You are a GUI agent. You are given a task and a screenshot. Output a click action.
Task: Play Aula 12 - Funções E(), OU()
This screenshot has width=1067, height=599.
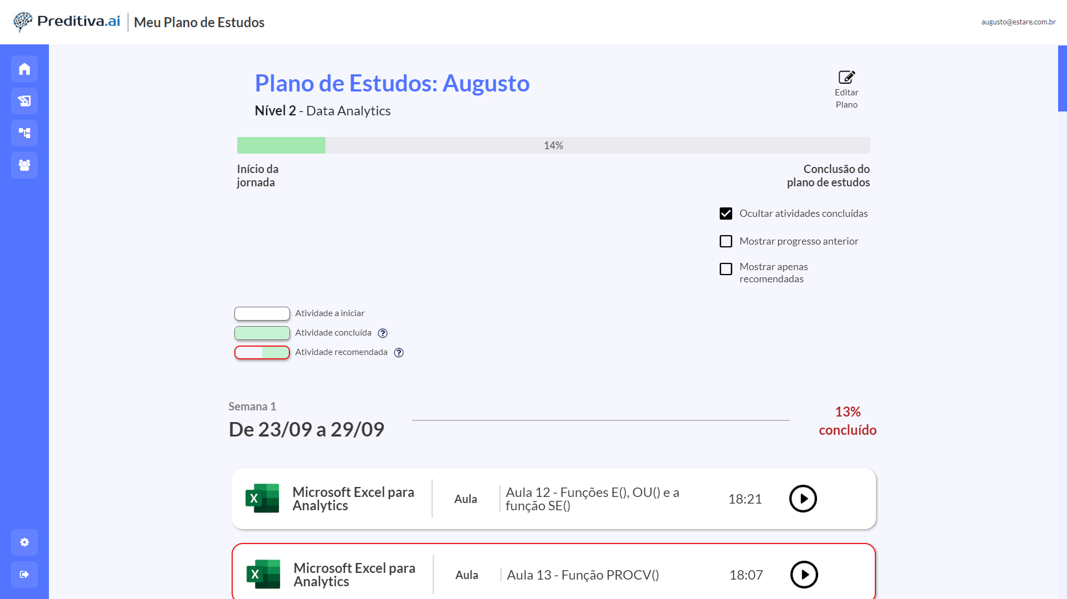point(803,499)
